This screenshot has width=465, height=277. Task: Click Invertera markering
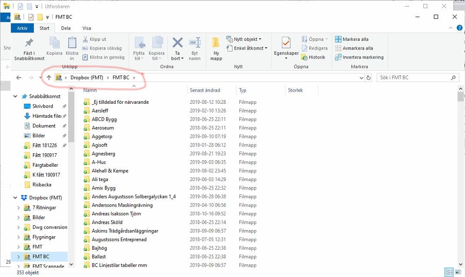coord(359,57)
